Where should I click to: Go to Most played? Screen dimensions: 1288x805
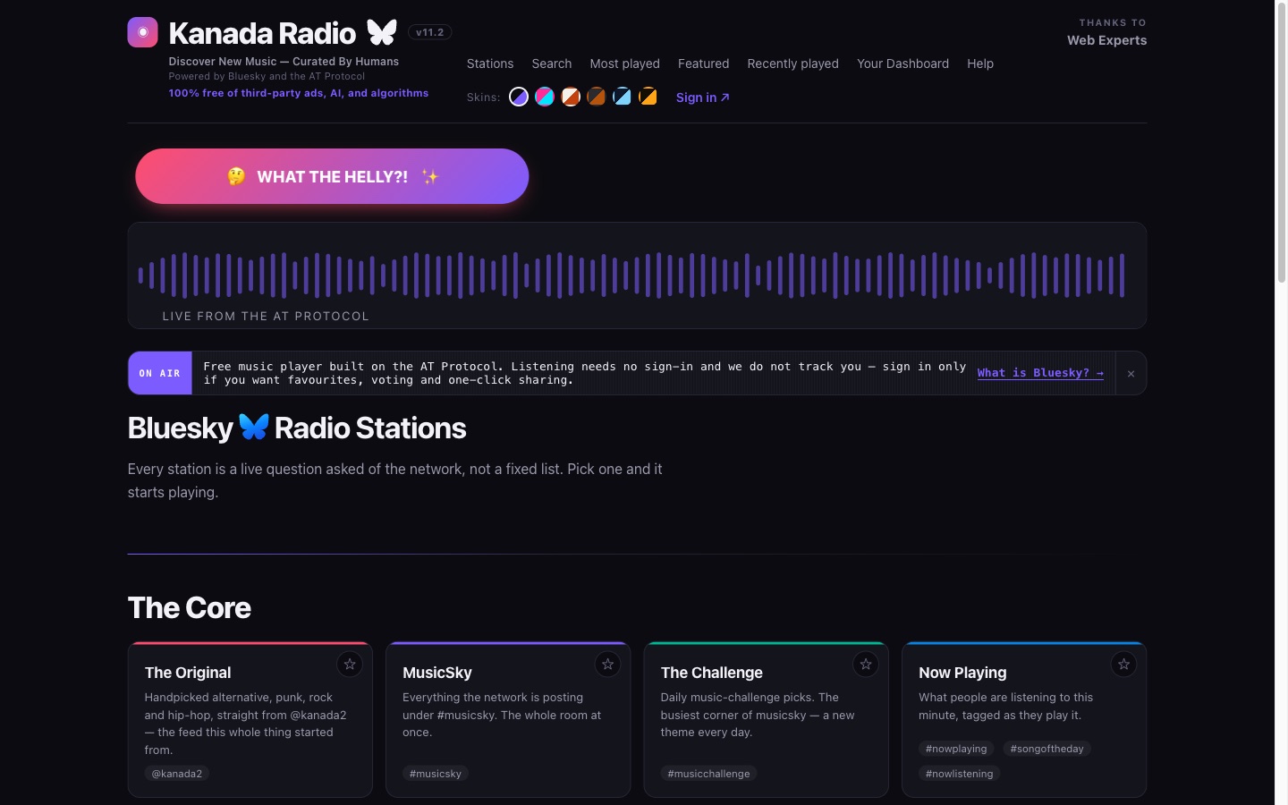coord(625,64)
